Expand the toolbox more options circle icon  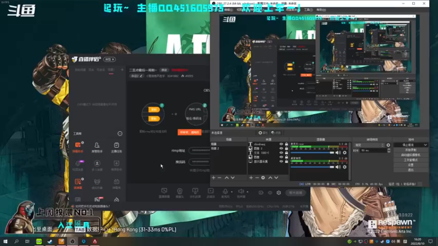[x=120, y=133]
